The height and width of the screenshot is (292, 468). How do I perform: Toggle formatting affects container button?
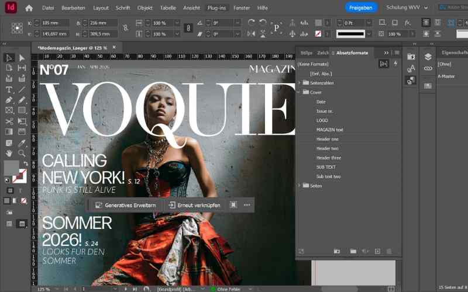(10, 190)
